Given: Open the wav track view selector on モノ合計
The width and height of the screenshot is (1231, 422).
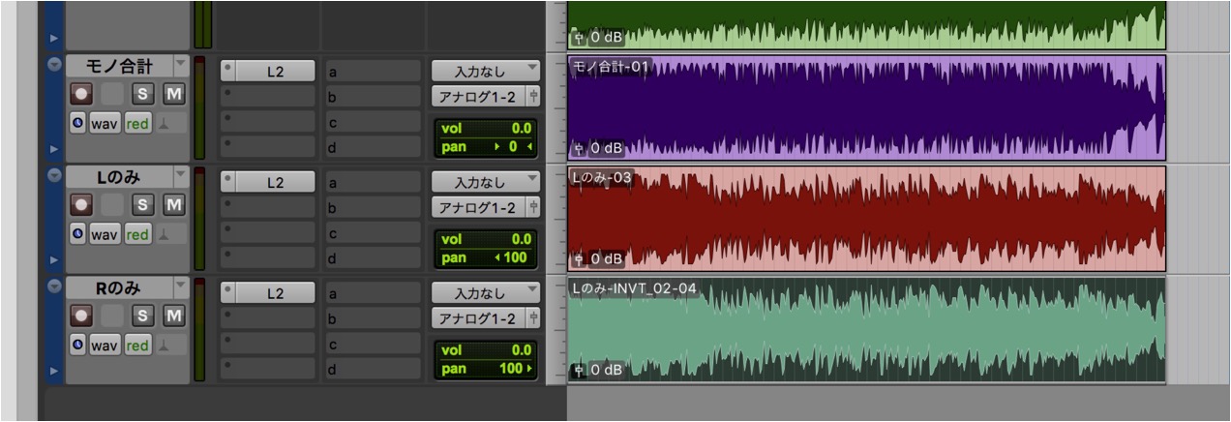Looking at the screenshot, I should [x=105, y=124].
